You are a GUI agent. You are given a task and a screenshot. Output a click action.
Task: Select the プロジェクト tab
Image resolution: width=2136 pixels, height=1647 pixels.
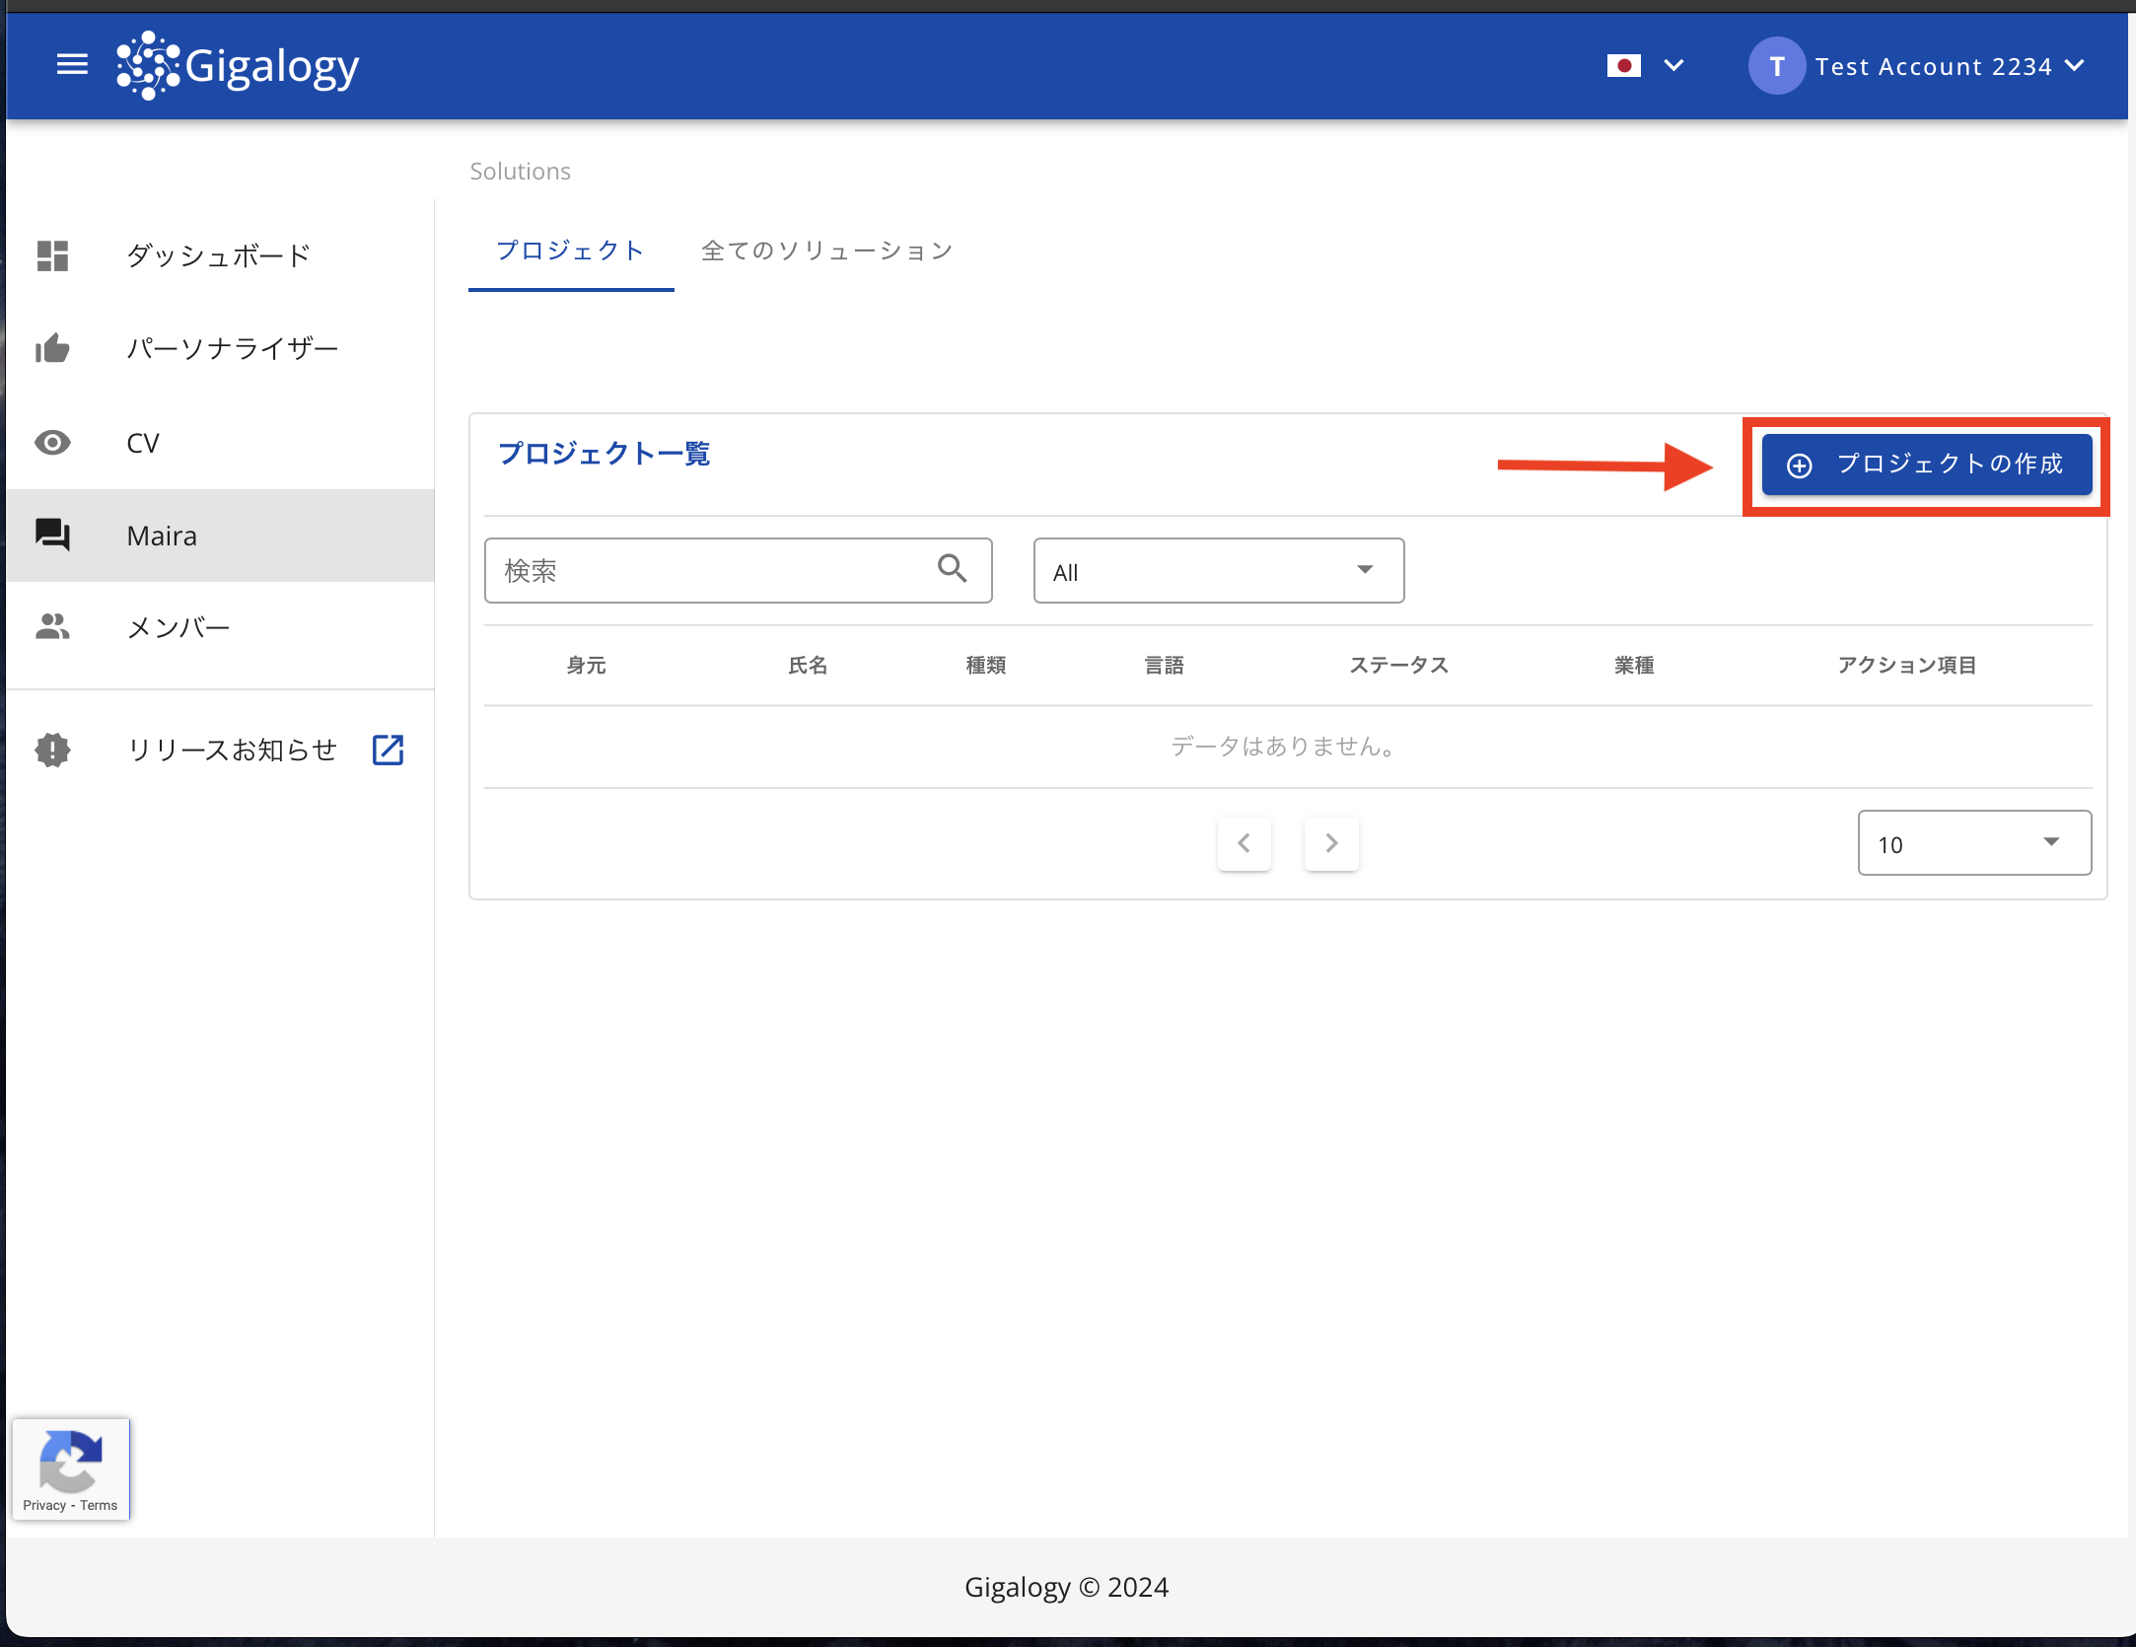tap(570, 251)
